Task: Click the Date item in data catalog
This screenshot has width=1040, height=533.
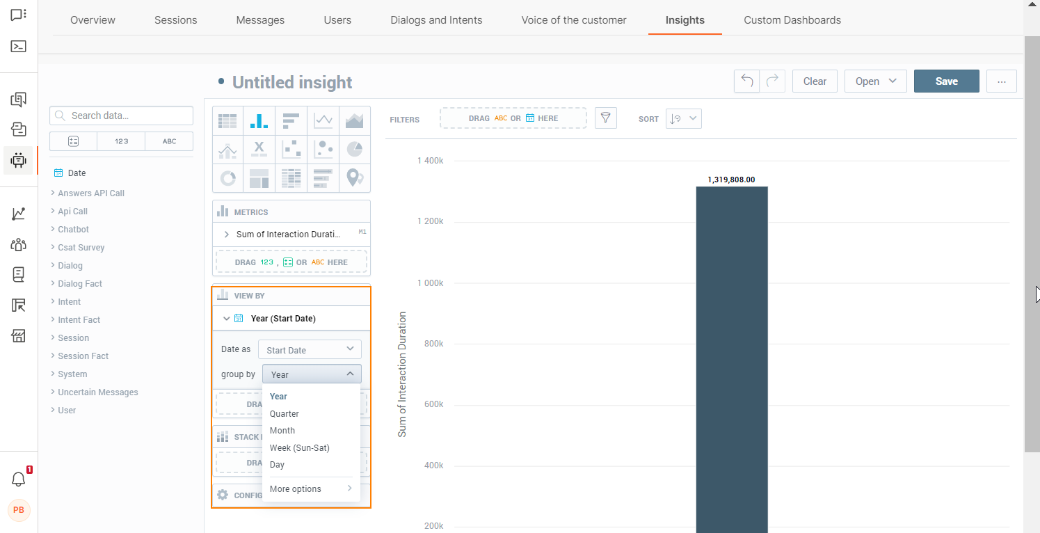Action: 70,173
